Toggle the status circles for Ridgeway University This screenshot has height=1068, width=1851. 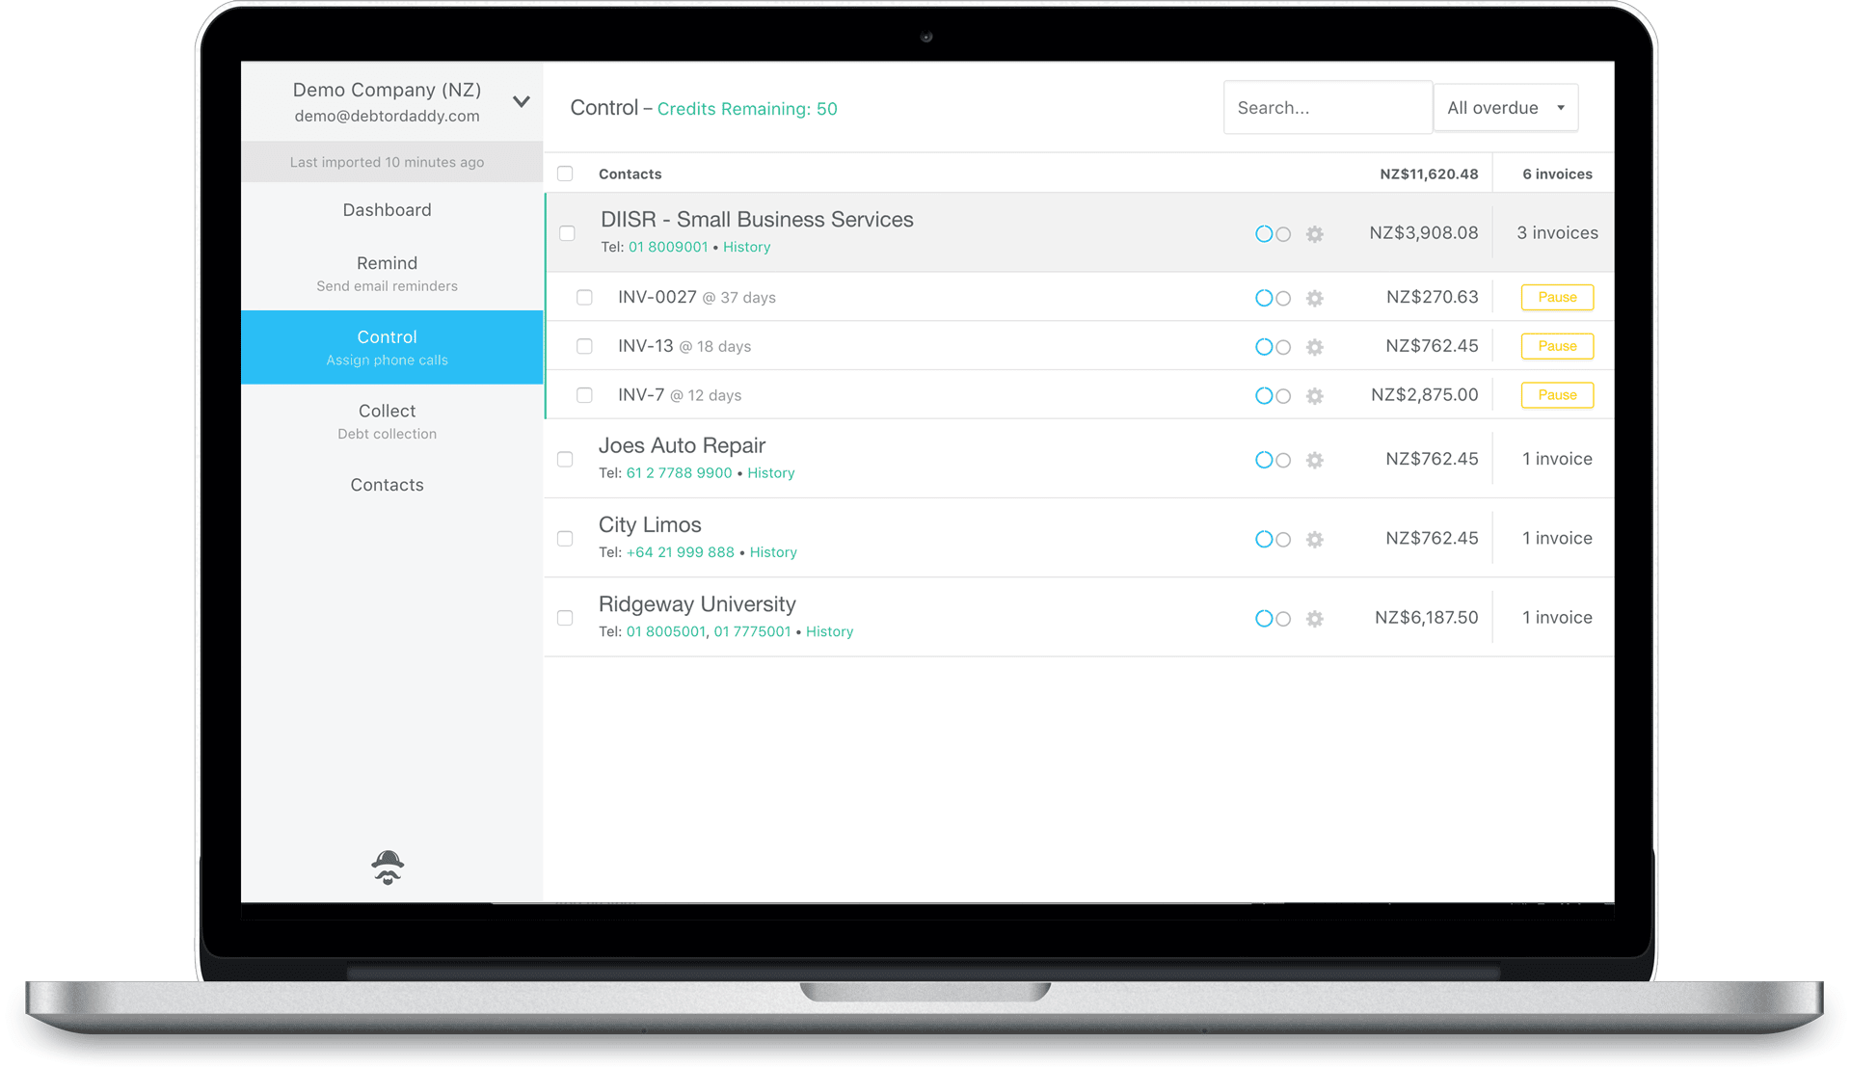point(1273,619)
